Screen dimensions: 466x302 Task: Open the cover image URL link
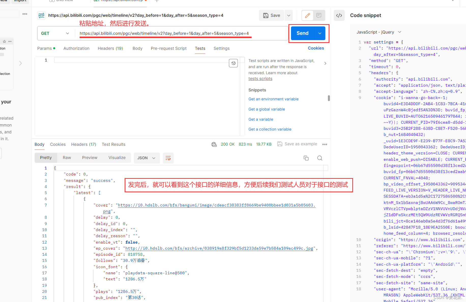click(216, 205)
